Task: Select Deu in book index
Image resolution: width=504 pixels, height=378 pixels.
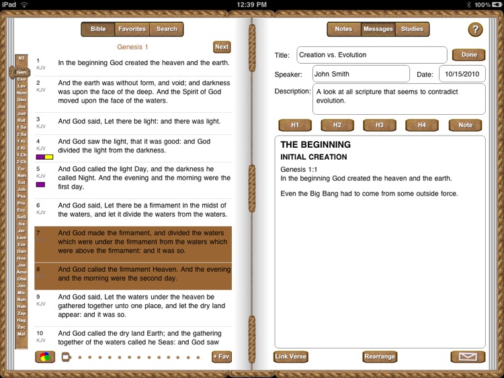Action: point(22,99)
